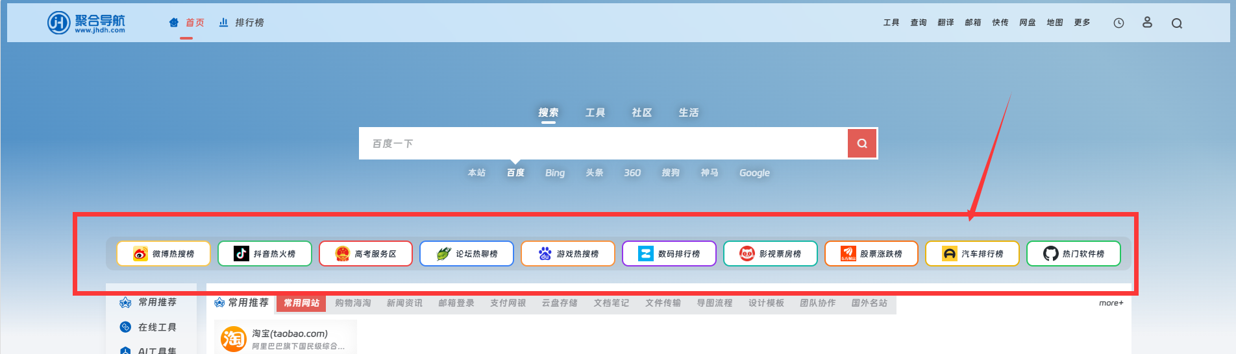Click the 翻译 top menu link
The image size is (1236, 354).
946,23
